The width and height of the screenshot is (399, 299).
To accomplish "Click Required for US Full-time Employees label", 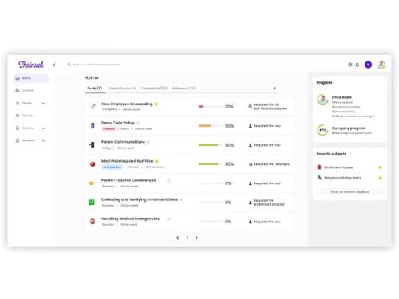I will [271, 107].
